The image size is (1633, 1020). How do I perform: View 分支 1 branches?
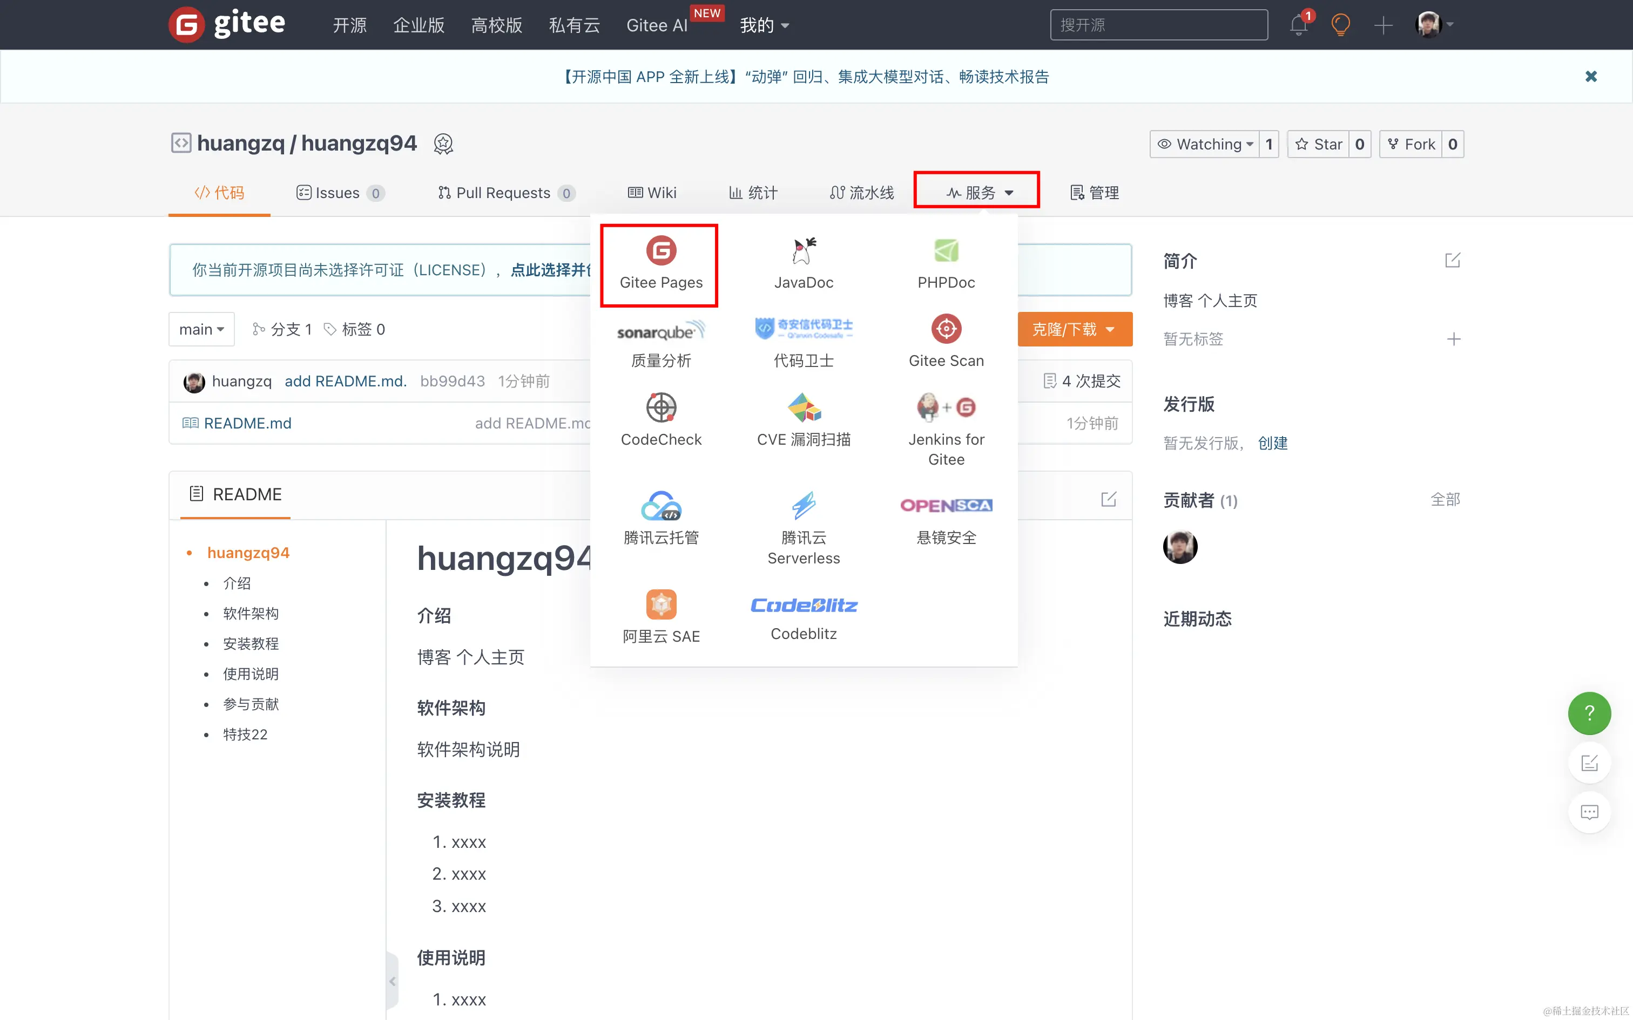click(x=282, y=329)
